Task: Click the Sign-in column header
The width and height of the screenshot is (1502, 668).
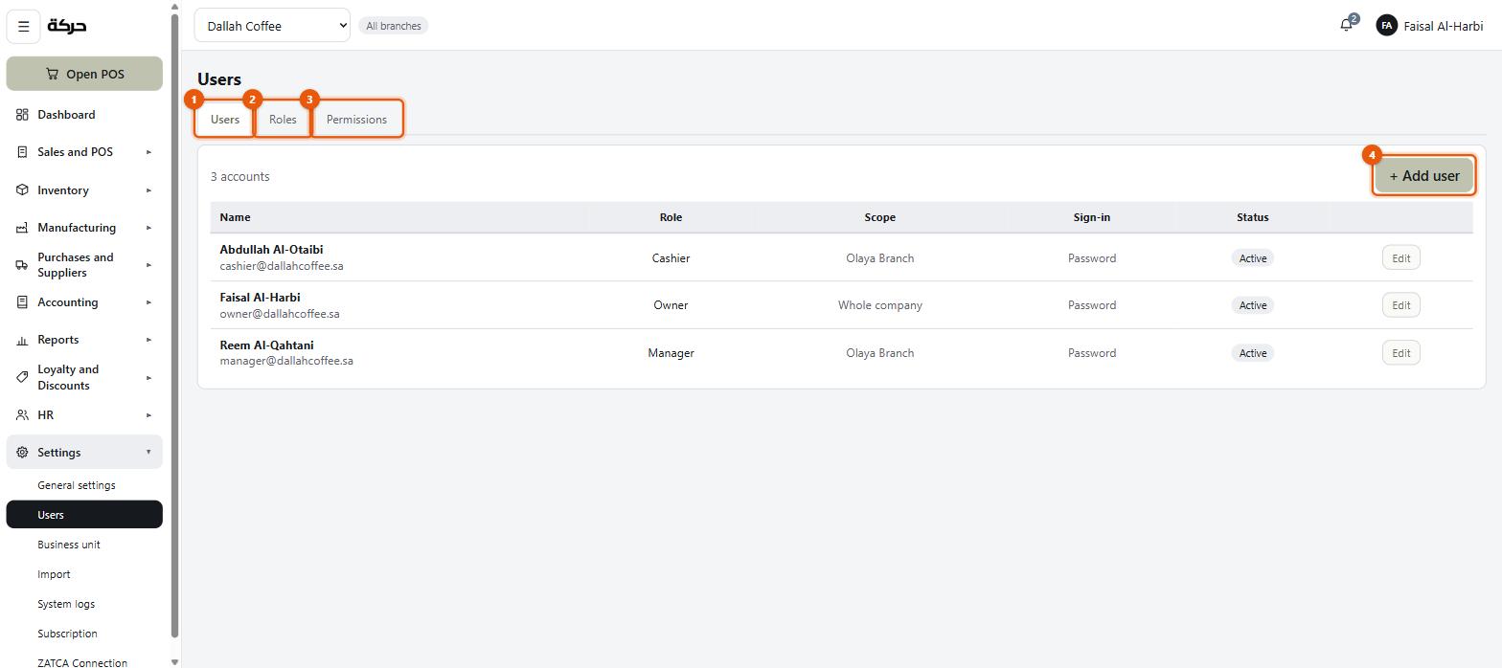Action: tap(1092, 217)
